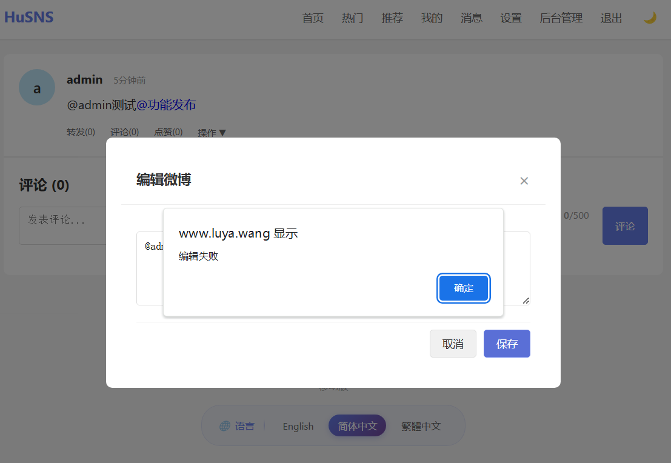Open 后台管理 from navigation
The height and width of the screenshot is (463, 671).
(561, 18)
